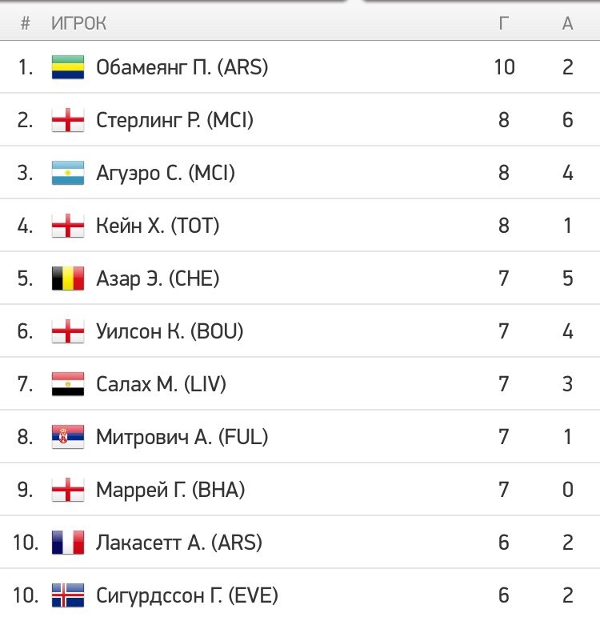This screenshot has width=600, height=617.
Task: Open player Кейн Х. (TOT)
Action: (158, 226)
